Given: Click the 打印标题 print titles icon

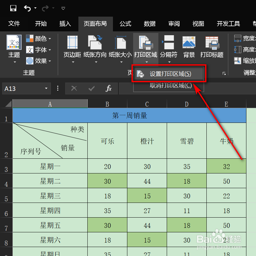Looking at the screenshot, I should [212, 43].
